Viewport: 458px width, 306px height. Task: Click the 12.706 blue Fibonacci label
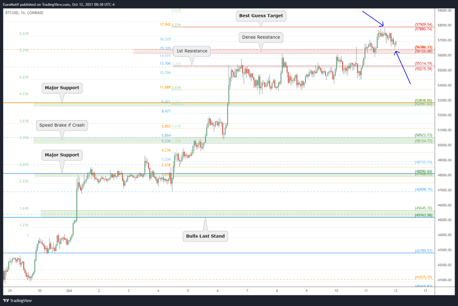(x=165, y=73)
